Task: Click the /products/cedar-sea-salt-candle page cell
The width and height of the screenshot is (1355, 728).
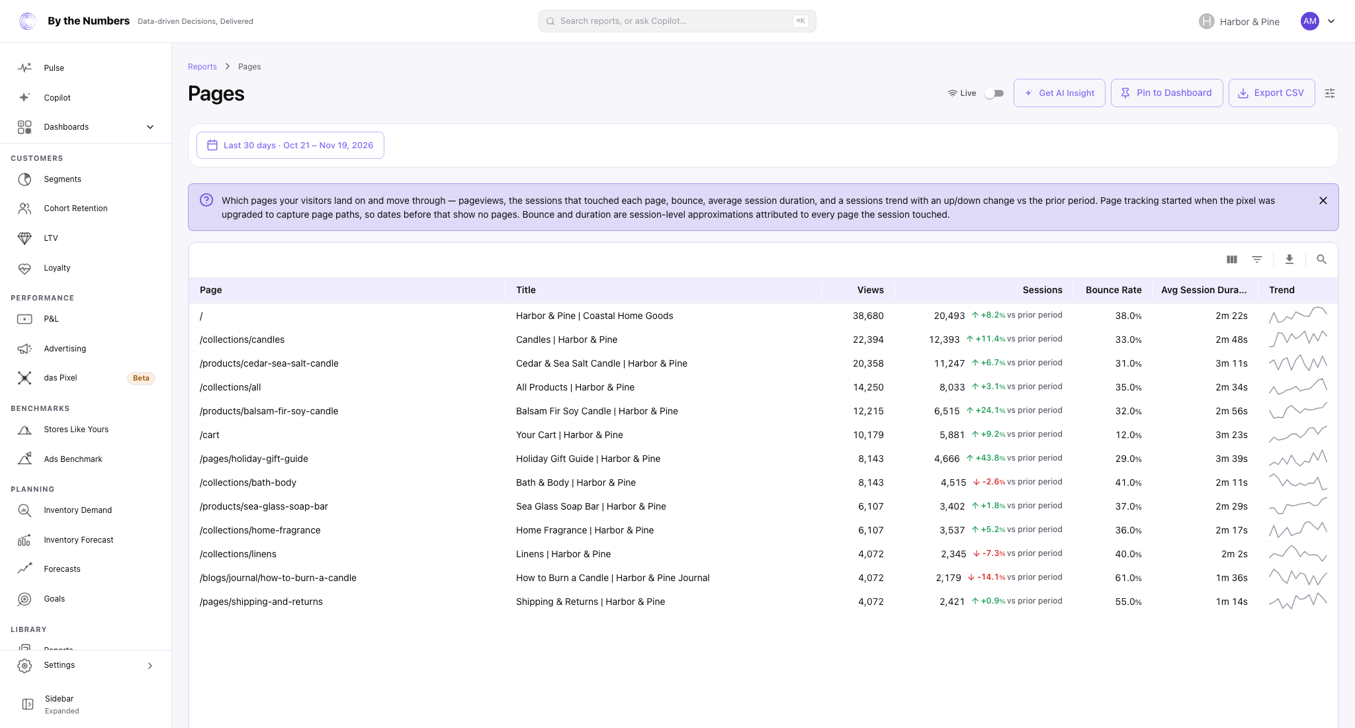Action: (269, 363)
